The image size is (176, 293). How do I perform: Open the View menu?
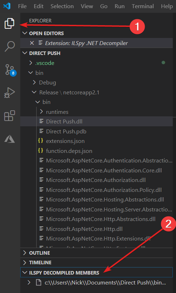[87, 6]
